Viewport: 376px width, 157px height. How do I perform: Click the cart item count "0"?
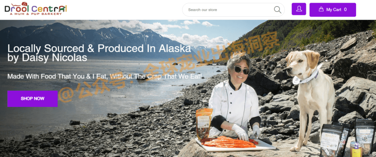pos(345,10)
